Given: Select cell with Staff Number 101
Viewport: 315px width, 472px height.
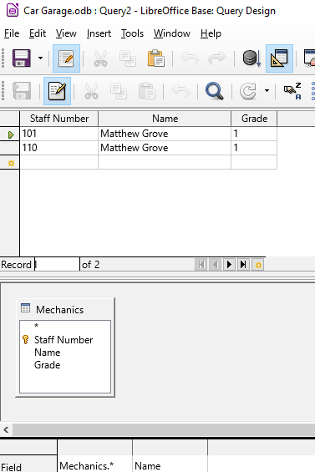Looking at the screenshot, I should 59,134.
